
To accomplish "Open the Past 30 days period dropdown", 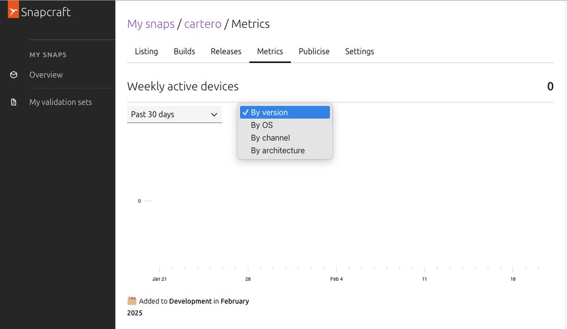I will [x=170, y=114].
